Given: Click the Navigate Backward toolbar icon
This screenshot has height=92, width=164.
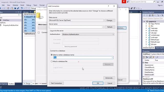Looking at the screenshot, I should 1,8.
